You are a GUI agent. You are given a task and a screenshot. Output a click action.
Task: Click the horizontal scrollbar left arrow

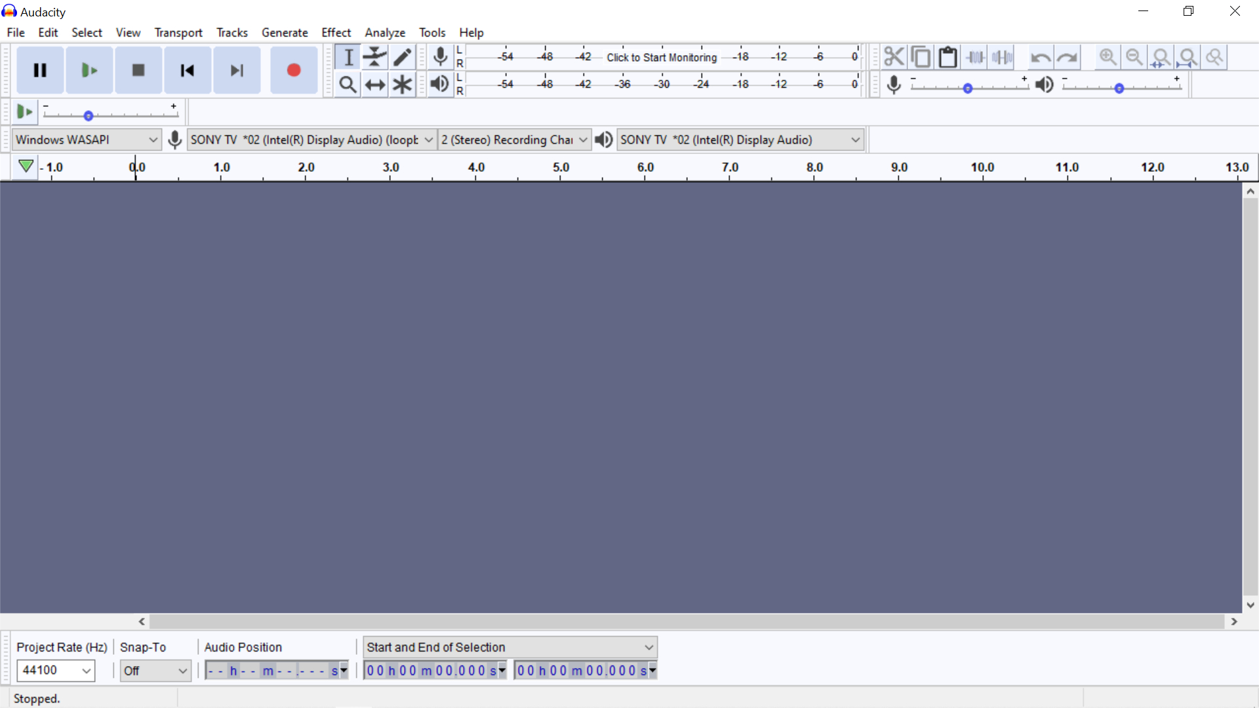(142, 621)
